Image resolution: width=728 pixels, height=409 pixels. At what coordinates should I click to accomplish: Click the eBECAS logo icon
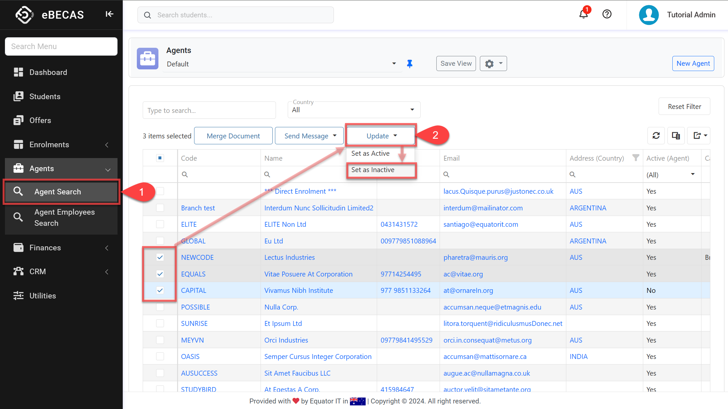pos(25,15)
